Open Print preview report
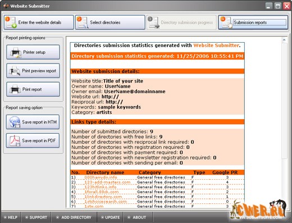The height and width of the screenshot is (223, 292). click(33, 71)
